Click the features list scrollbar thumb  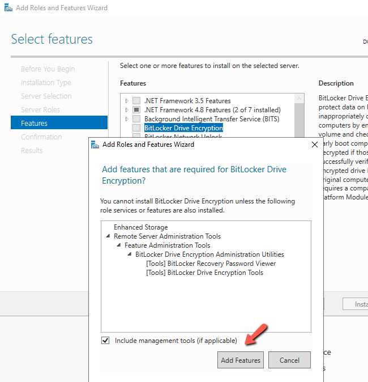pyautogui.click(x=299, y=120)
